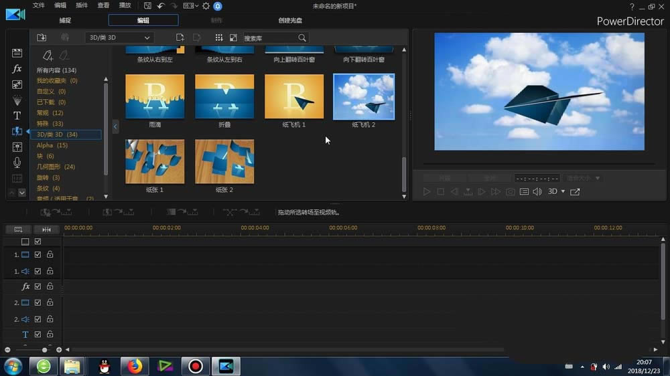
Task: Open the 3D/类 3D category dropdown
Action: (119, 38)
